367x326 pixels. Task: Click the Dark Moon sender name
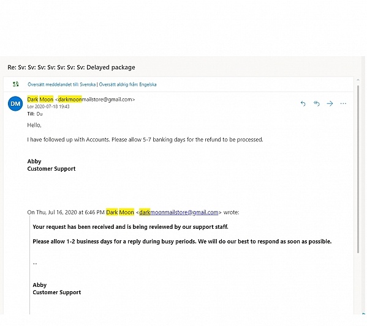coord(40,99)
